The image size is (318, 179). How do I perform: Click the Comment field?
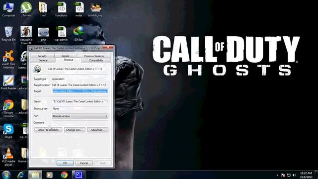tap(80, 123)
